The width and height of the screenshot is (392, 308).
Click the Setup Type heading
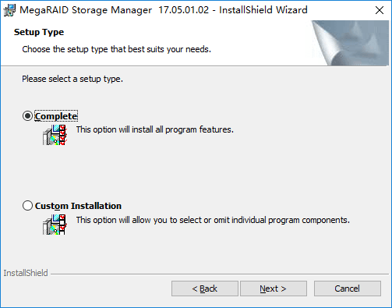tap(39, 32)
